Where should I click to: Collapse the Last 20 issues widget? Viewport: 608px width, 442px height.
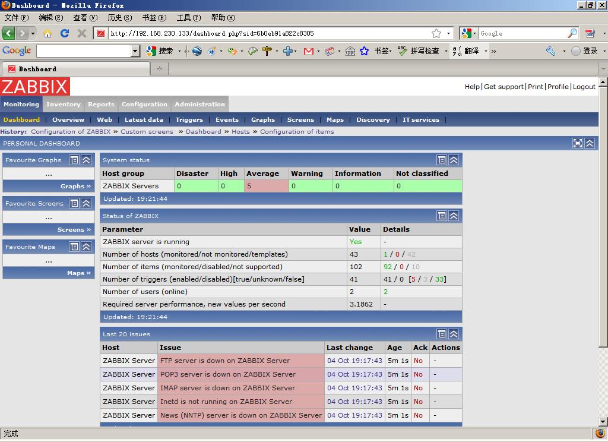453,334
